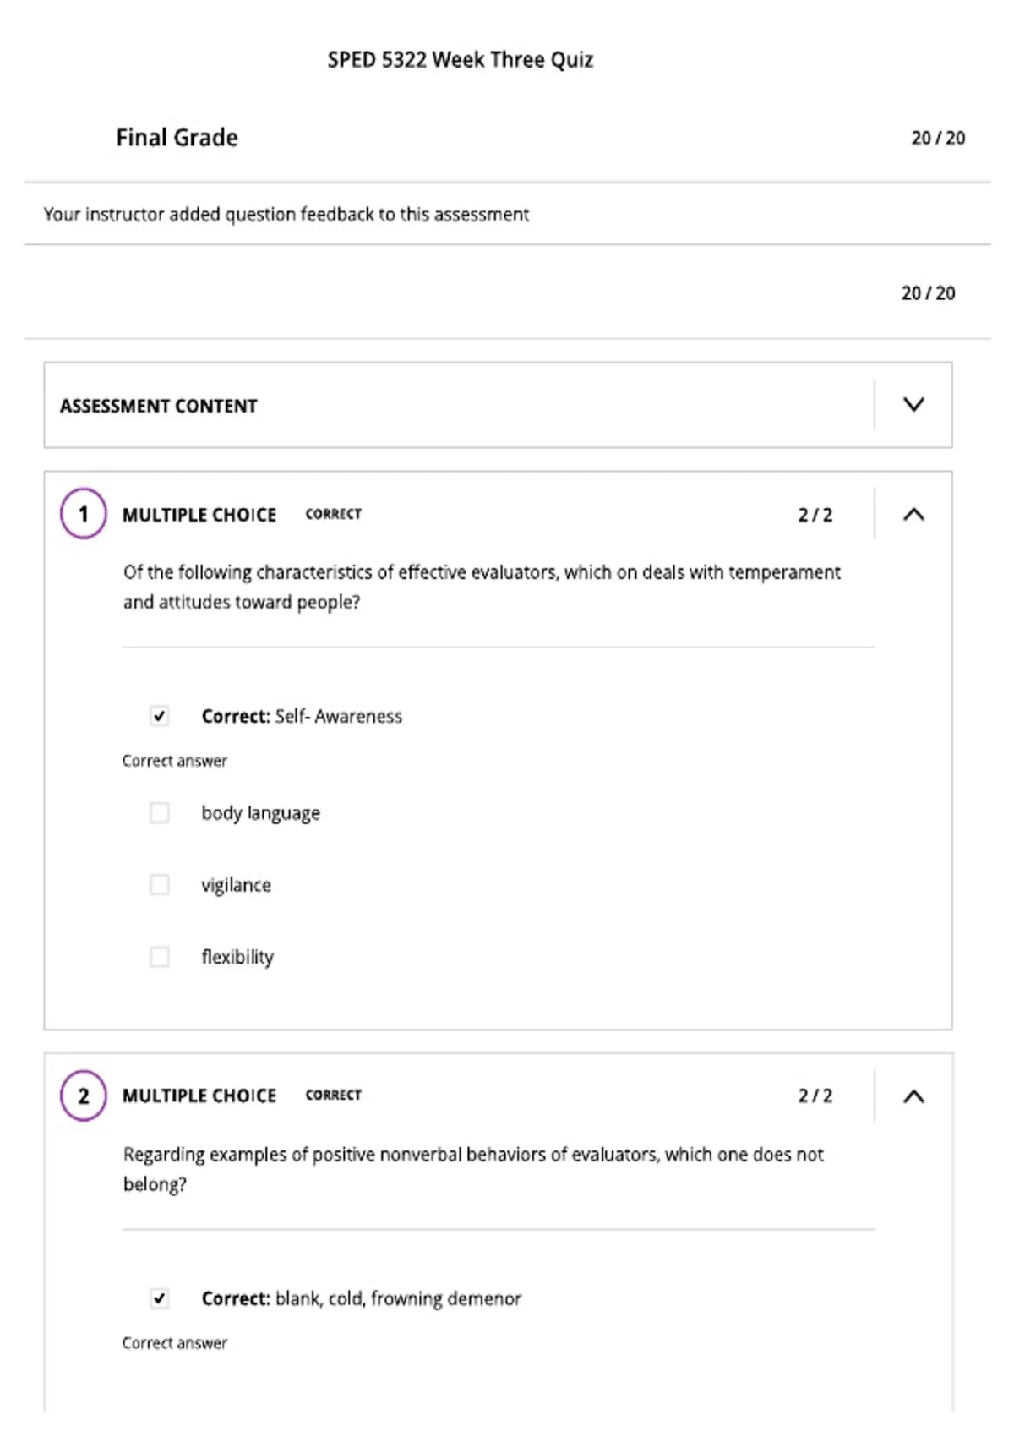Click the SPED 5322 Week Three Quiz title
Image resolution: width=1014 pixels, height=1437 pixels.
(461, 60)
